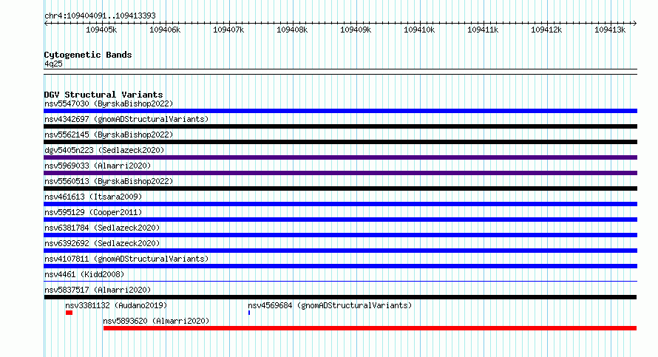
Task: Click the 109411k ruler position
Action: click(483, 30)
